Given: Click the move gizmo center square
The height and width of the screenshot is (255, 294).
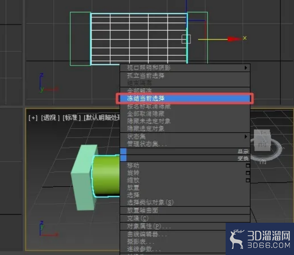Looking at the screenshot, I should point(186,39).
